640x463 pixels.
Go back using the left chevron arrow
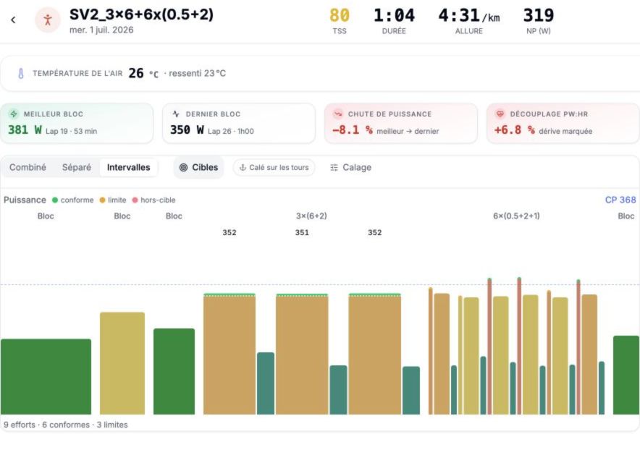tap(13, 20)
